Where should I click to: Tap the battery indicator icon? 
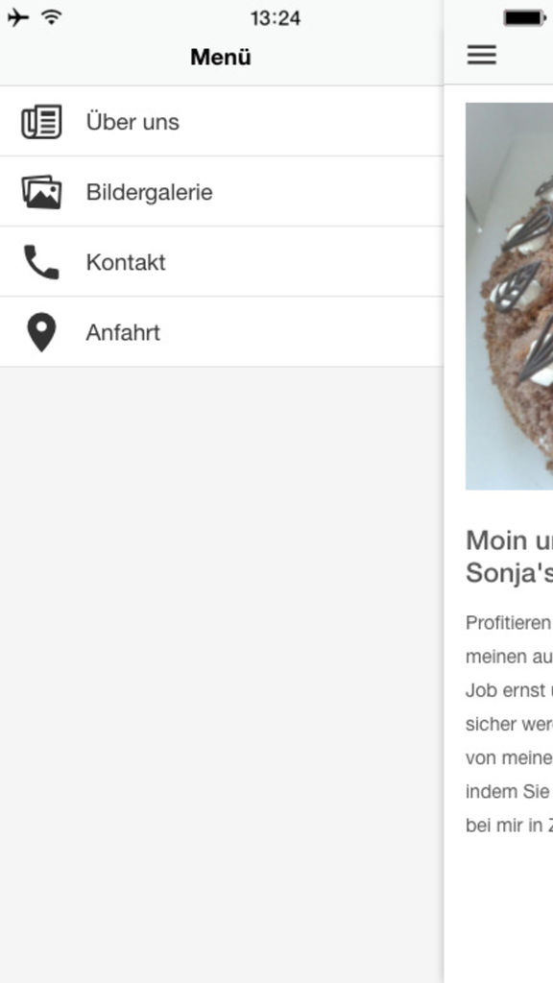(525, 18)
